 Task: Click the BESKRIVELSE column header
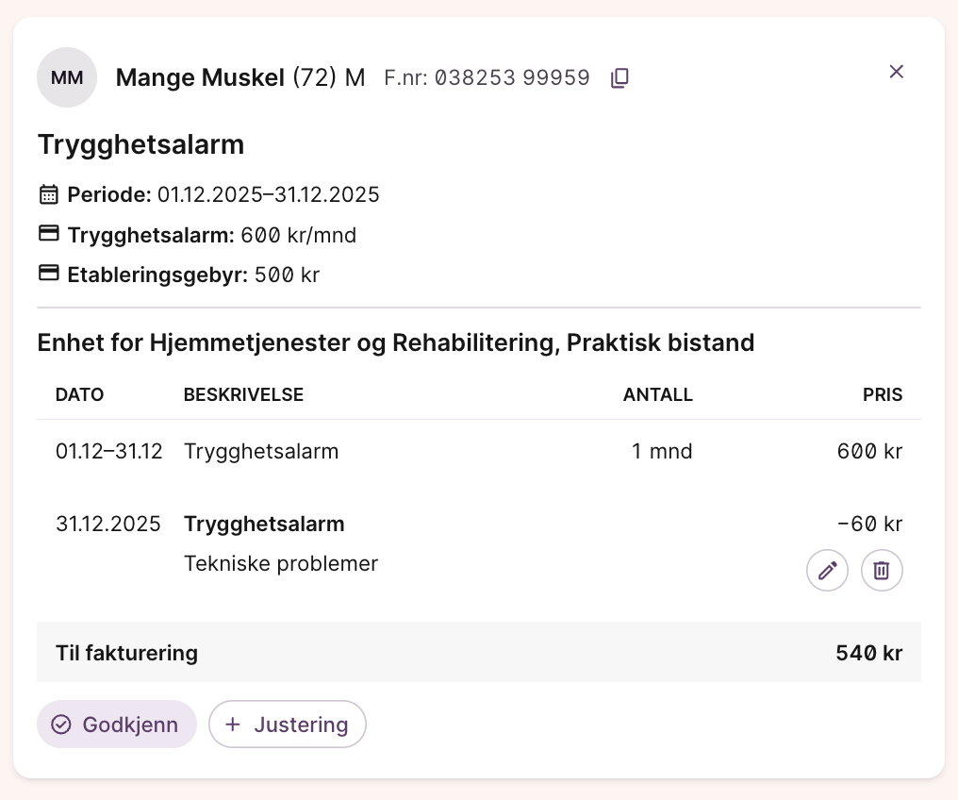click(x=243, y=395)
